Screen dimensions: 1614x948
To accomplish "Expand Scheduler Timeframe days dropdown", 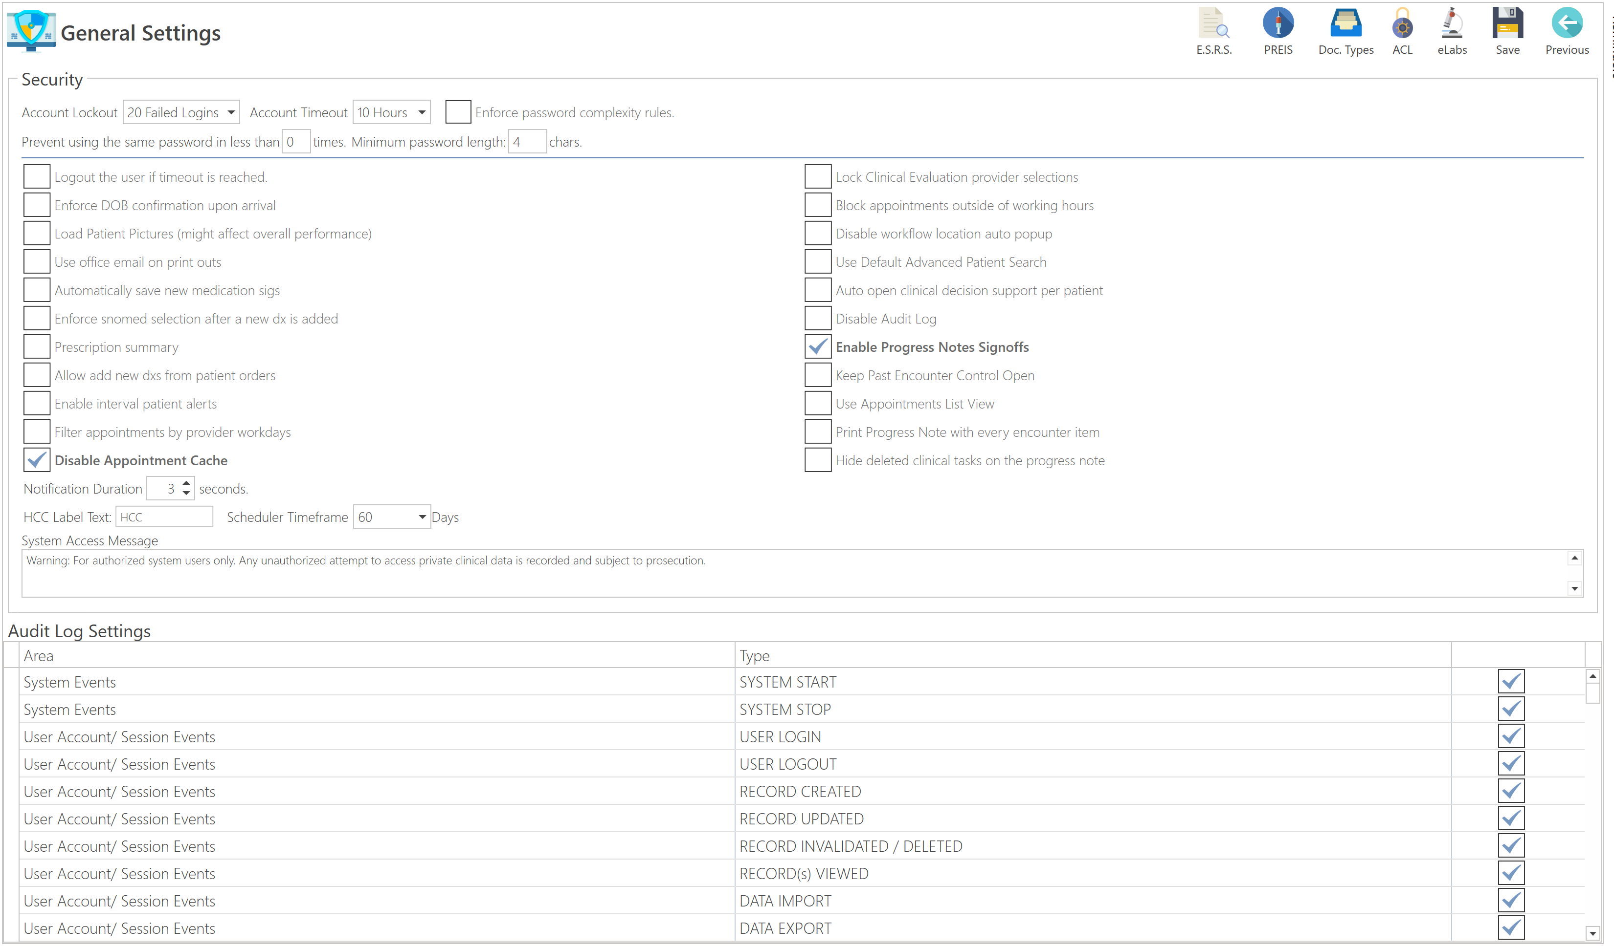I will [422, 517].
